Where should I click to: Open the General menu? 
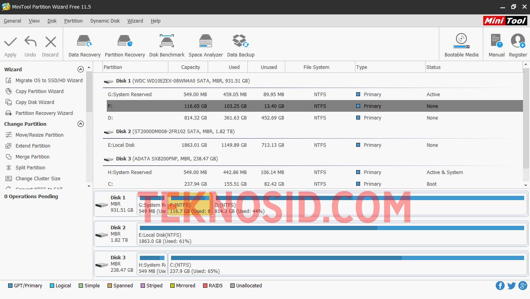tap(12, 21)
